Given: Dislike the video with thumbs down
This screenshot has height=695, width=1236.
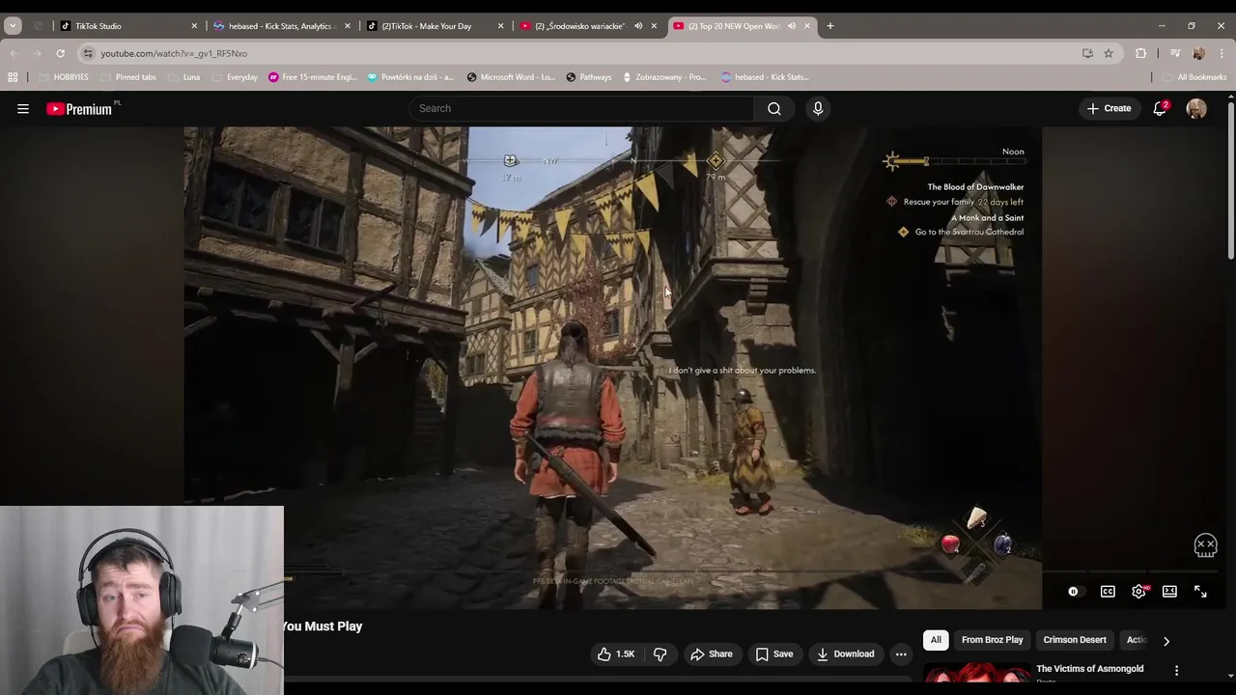Looking at the screenshot, I should pos(660,653).
